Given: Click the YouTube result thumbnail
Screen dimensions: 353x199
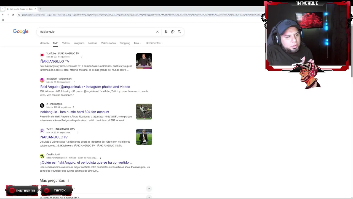Looking at the screenshot, I should pyautogui.click(x=144, y=61).
